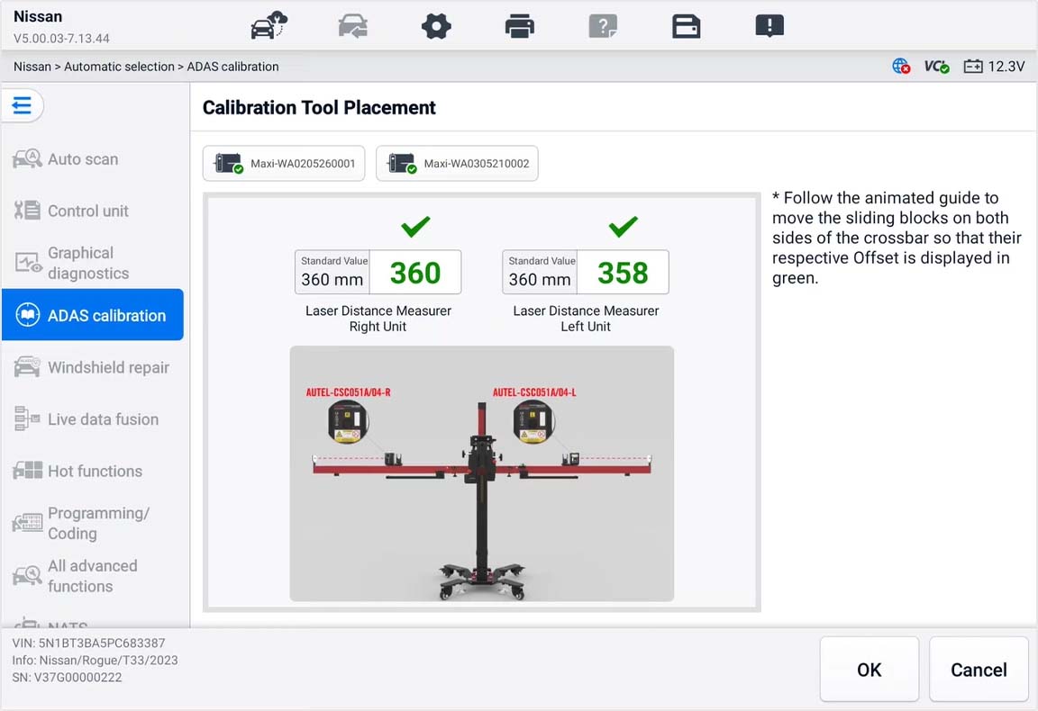Open the help question-mark icon
The image size is (1038, 711).
pos(603,26)
